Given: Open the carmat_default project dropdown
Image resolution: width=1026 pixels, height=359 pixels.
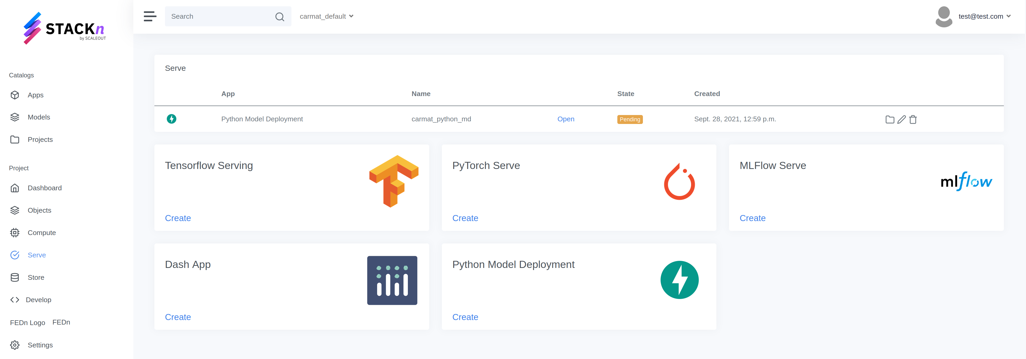Looking at the screenshot, I should (x=326, y=16).
